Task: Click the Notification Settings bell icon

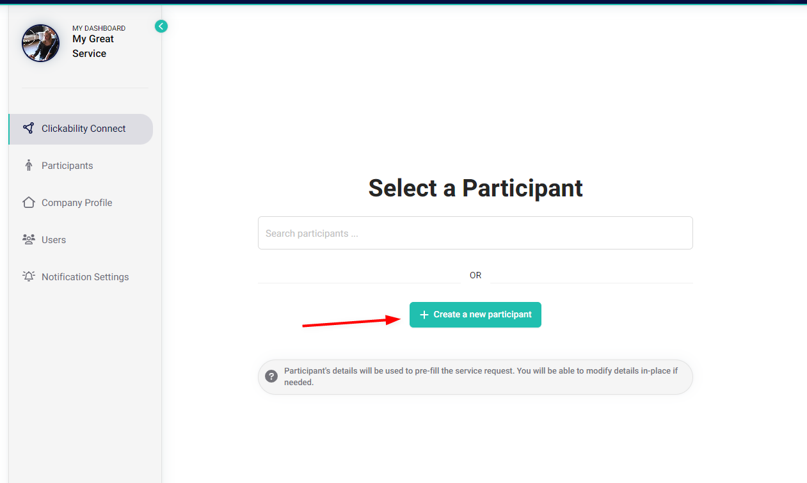Action: (x=28, y=276)
